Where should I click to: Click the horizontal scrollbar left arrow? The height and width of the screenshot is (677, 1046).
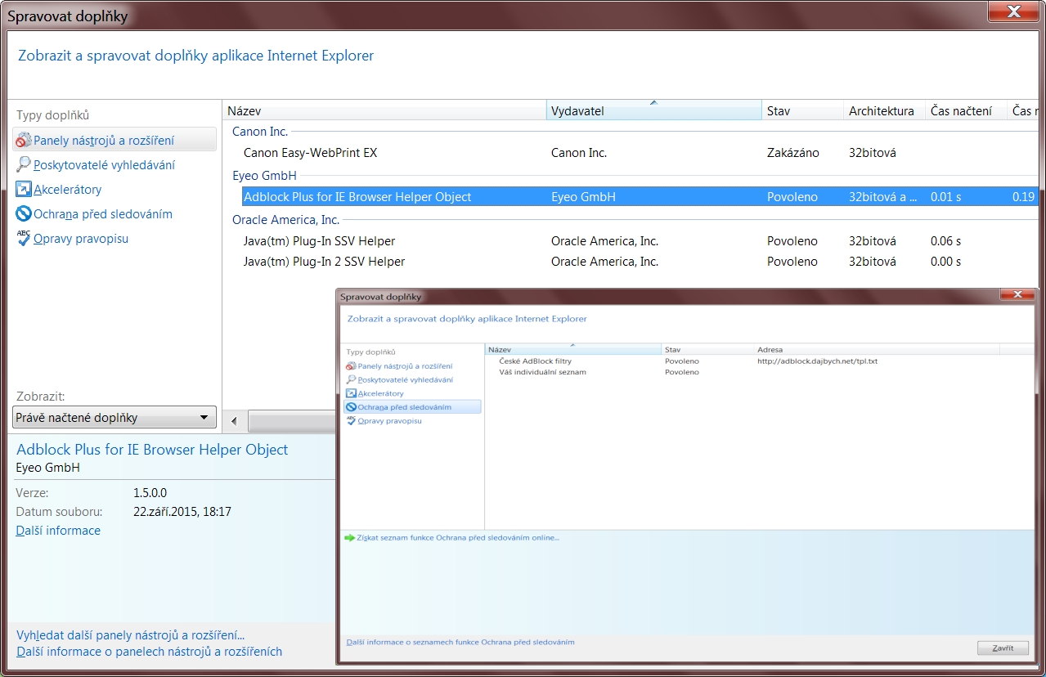[x=234, y=421]
